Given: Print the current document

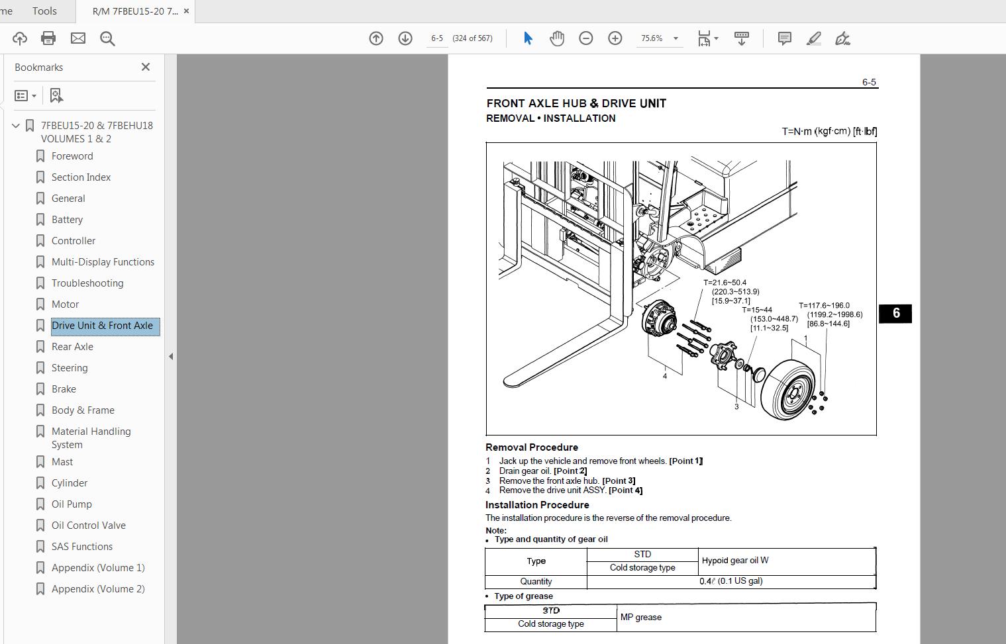Looking at the screenshot, I should click(x=48, y=38).
